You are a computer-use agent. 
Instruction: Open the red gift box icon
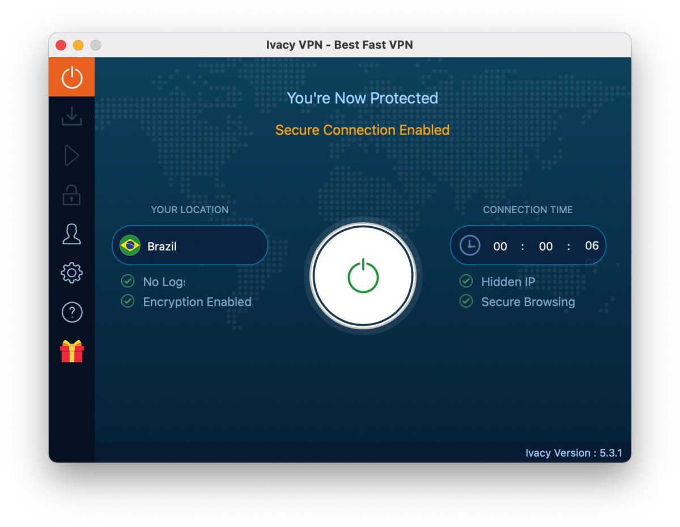(71, 351)
